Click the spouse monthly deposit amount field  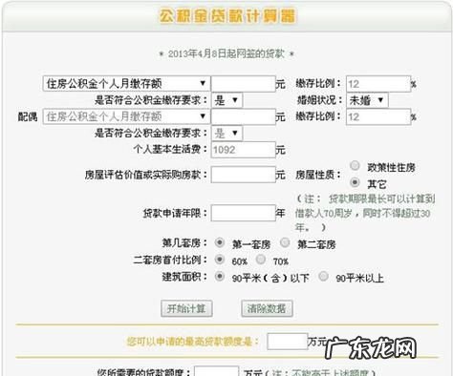point(244,116)
